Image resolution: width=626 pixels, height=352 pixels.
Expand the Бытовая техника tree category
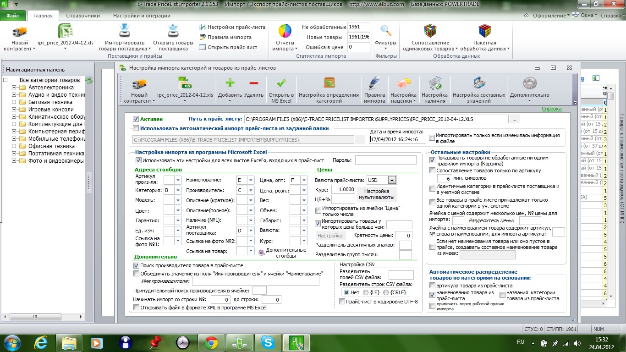[x=14, y=102]
